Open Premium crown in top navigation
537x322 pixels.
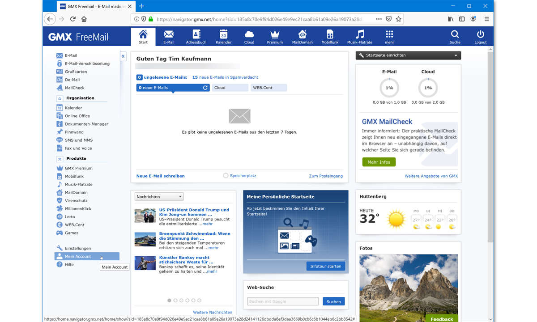[275, 37]
